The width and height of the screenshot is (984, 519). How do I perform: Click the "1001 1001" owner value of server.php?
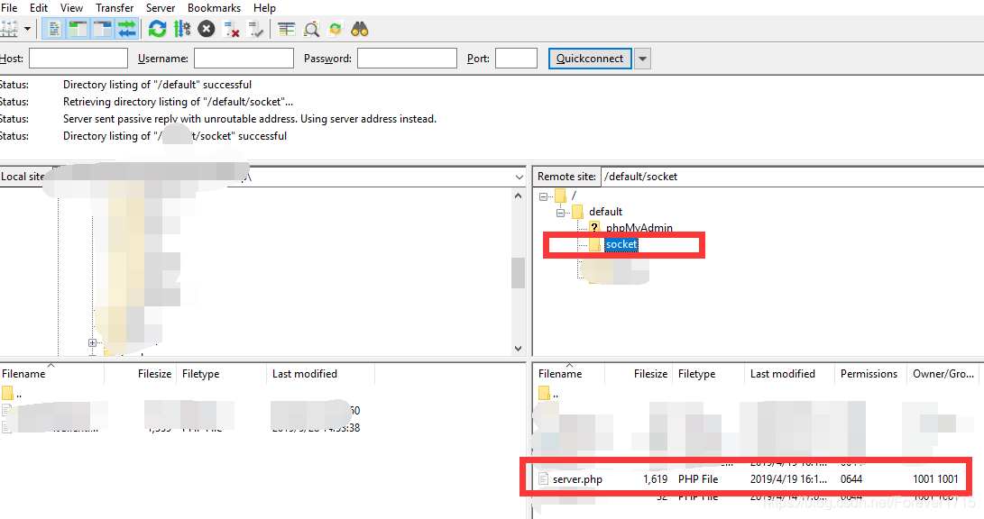pos(935,479)
